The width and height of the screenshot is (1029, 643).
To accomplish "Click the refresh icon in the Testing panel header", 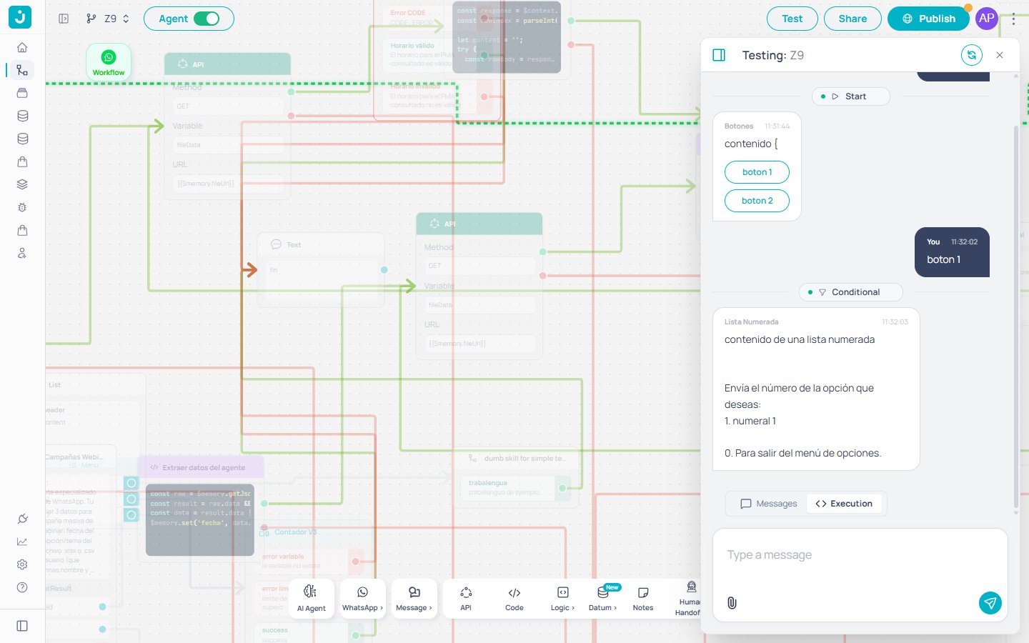I will (x=972, y=55).
